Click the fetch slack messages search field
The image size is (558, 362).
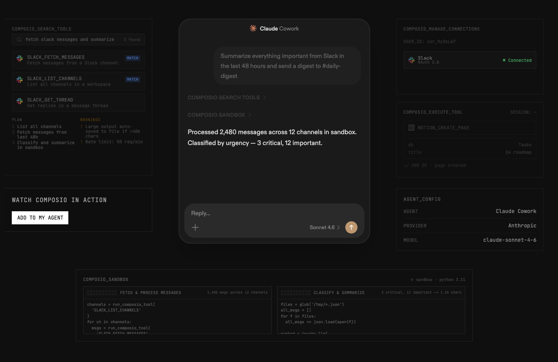click(x=78, y=40)
